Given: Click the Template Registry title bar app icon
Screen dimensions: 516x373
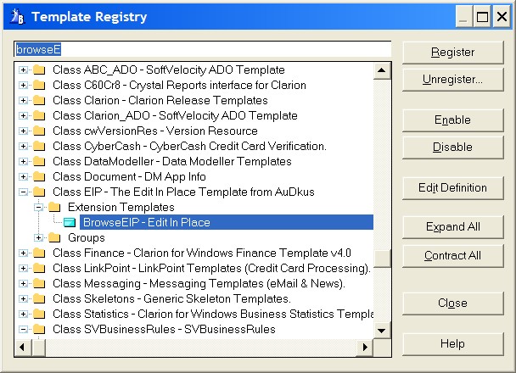Looking at the screenshot, I should pyautogui.click(x=17, y=16).
